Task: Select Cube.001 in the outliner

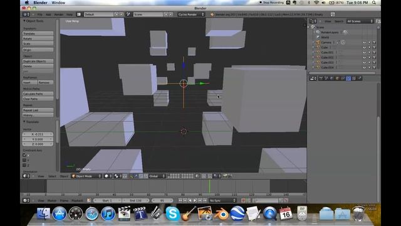Action: (x=327, y=52)
